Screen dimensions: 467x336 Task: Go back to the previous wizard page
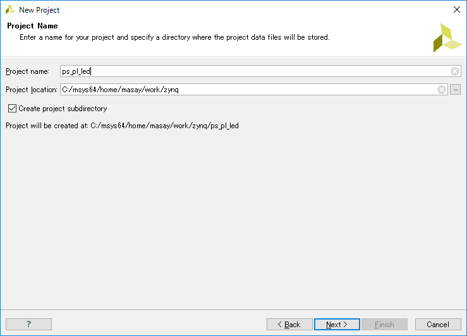click(289, 324)
